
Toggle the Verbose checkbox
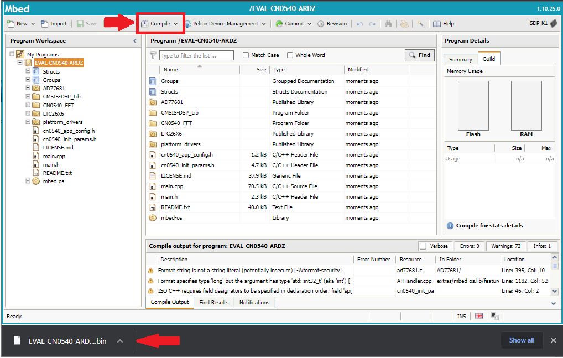point(423,246)
